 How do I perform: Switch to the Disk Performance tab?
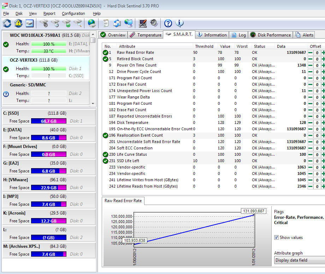click(x=271, y=35)
